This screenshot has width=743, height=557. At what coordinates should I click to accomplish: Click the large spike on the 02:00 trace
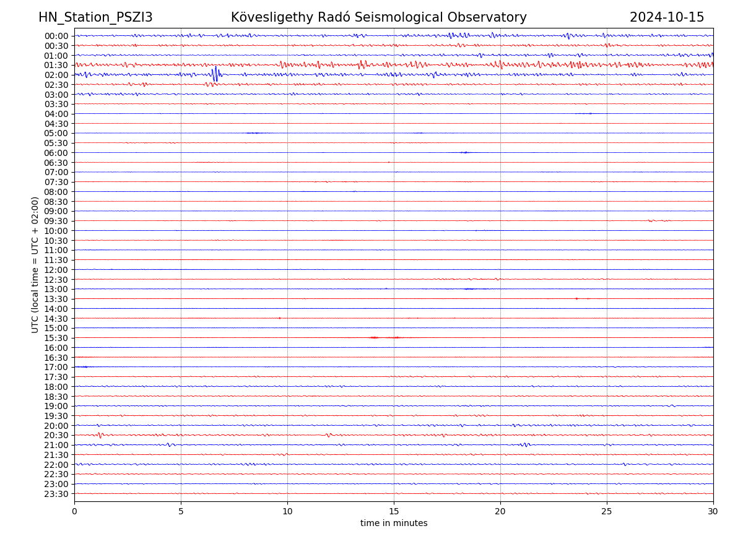click(215, 74)
